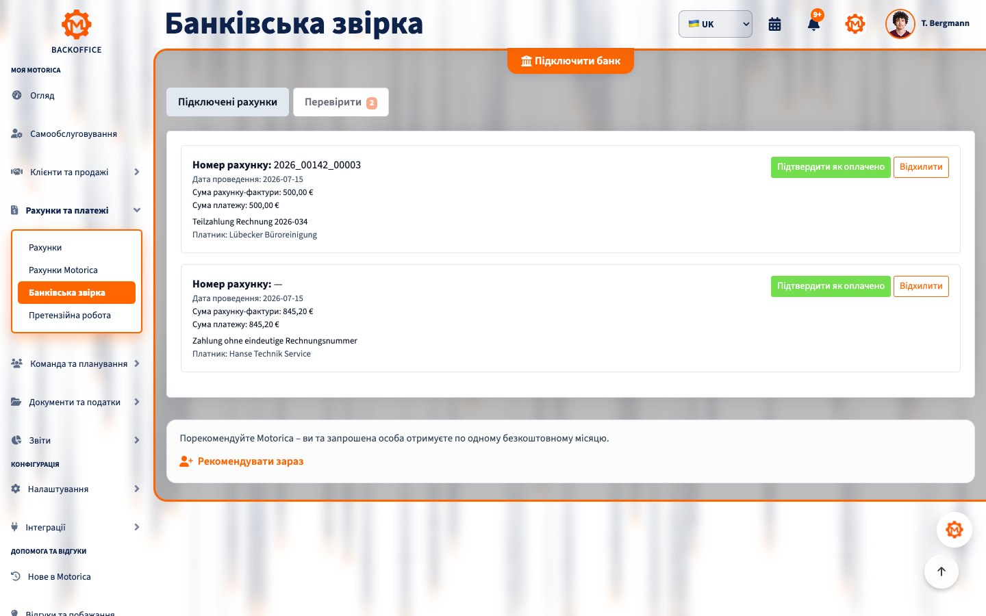Click Платник: Lübecker Büroreinigung text
This screenshot has height=616, width=986.
pos(255,235)
